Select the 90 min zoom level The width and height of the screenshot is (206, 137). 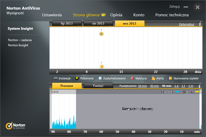pyautogui.click(x=167, y=86)
